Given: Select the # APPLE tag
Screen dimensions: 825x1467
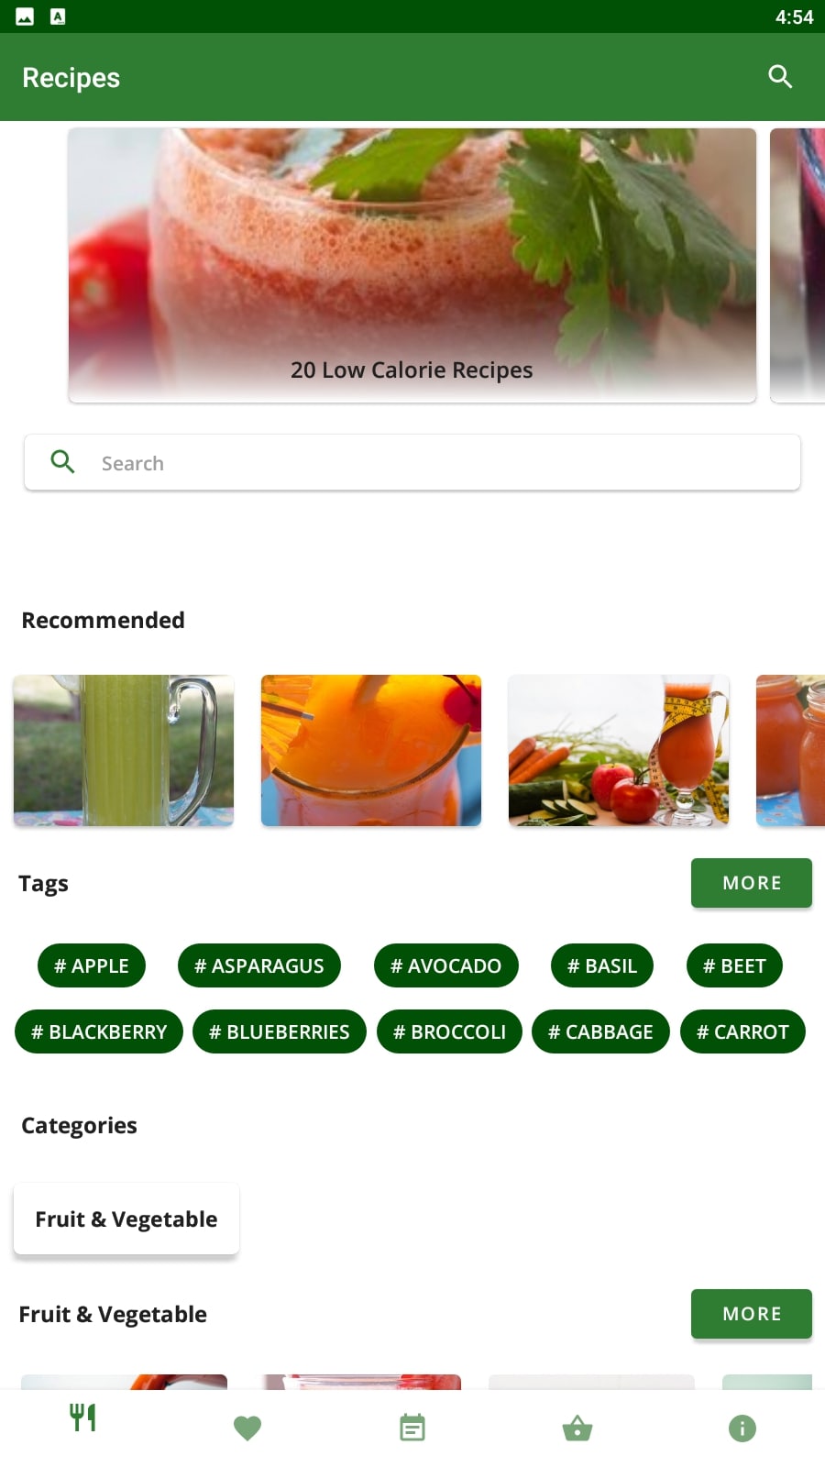Looking at the screenshot, I should (92, 965).
